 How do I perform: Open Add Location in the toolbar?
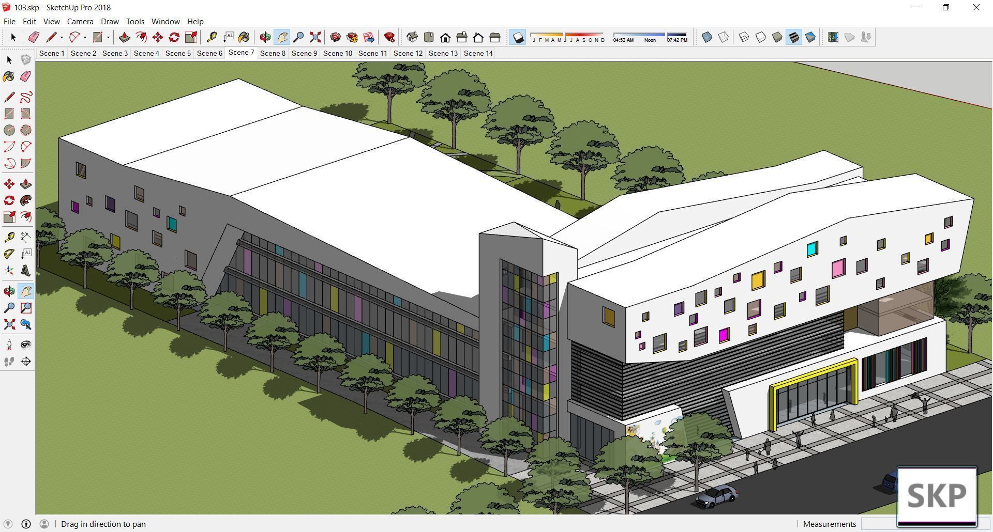point(833,37)
